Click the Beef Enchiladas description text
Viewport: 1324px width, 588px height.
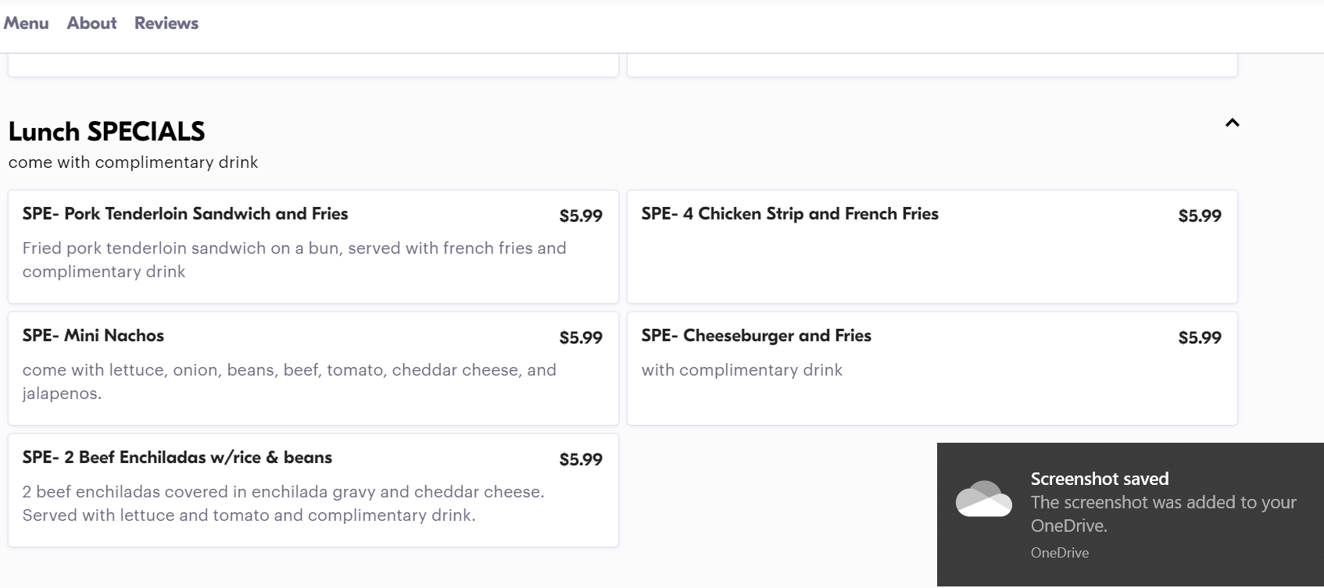coord(283,504)
